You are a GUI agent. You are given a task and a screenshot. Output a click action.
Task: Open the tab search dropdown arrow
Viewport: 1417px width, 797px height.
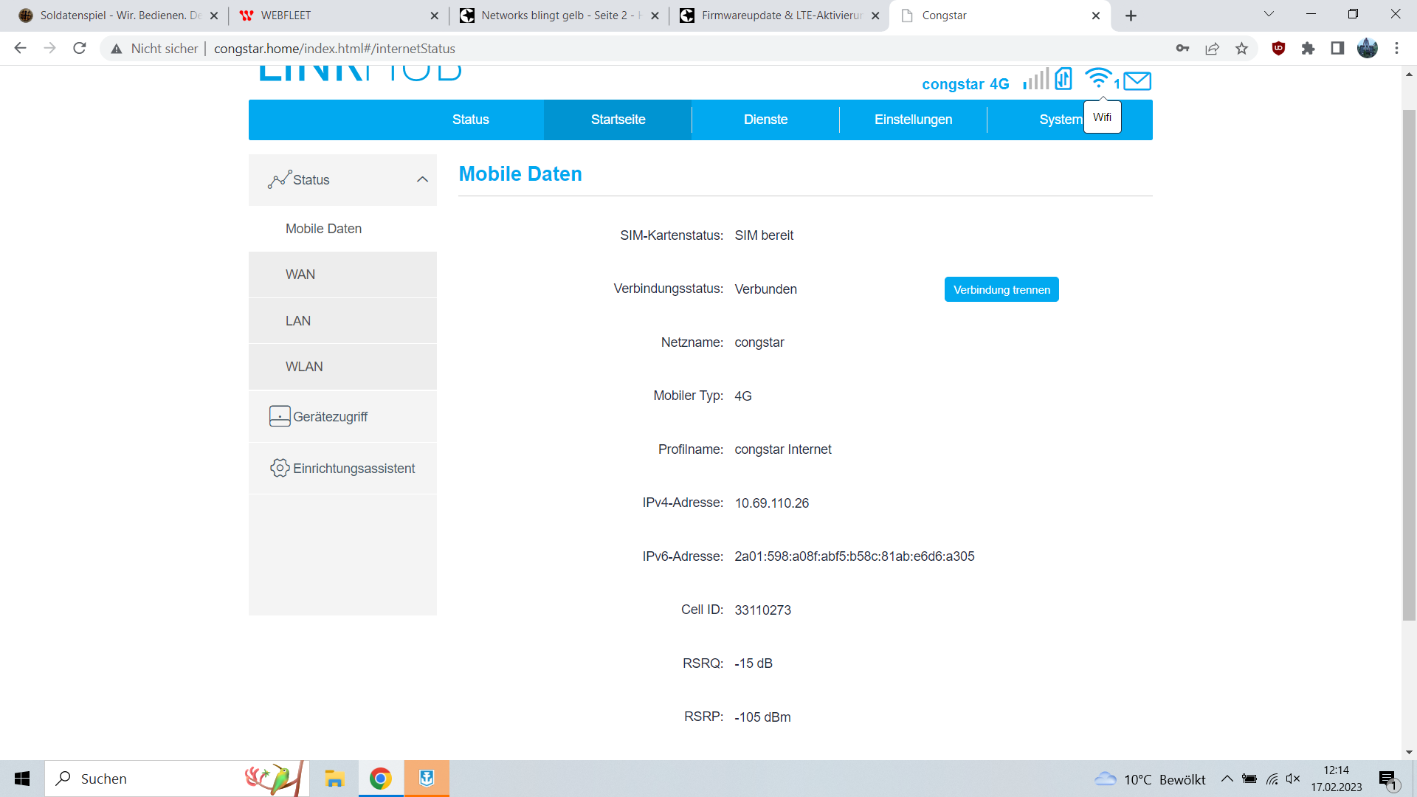1269,14
